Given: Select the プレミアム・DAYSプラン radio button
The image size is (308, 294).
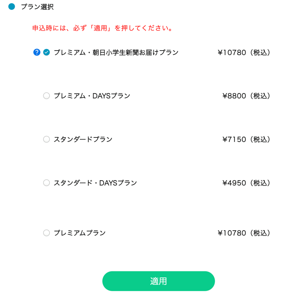Looking at the screenshot, I should 46,96.
